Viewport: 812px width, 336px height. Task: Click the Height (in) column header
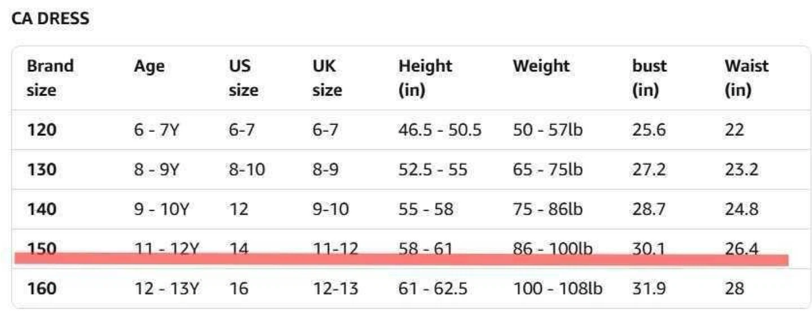425,78
